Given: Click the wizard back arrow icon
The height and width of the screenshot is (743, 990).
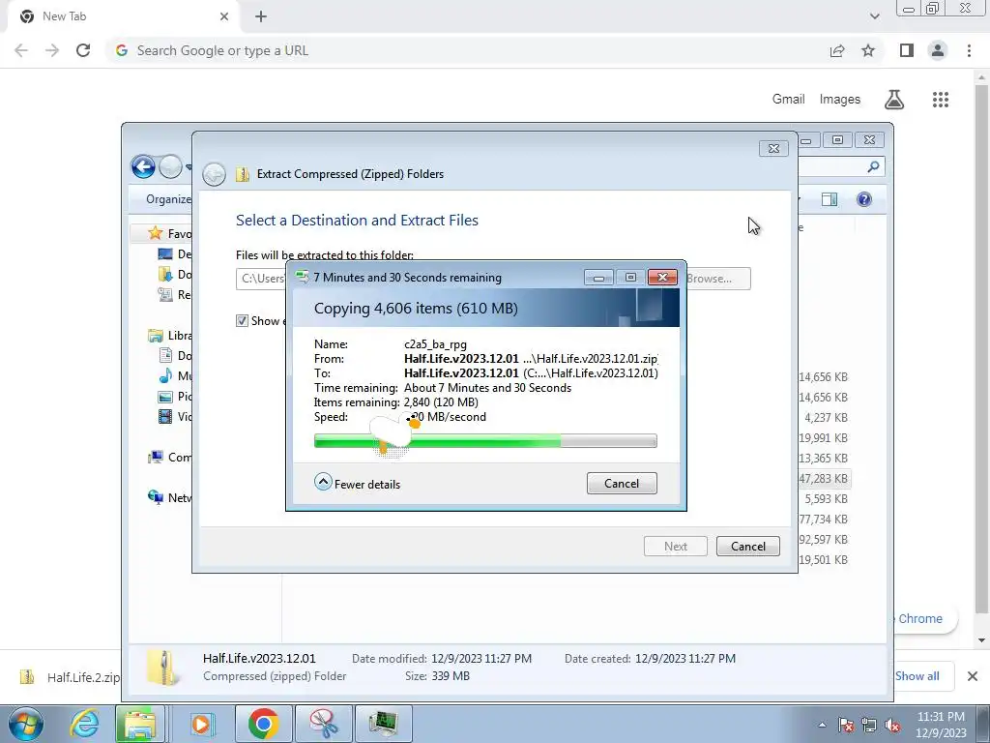Looking at the screenshot, I should pos(214,174).
